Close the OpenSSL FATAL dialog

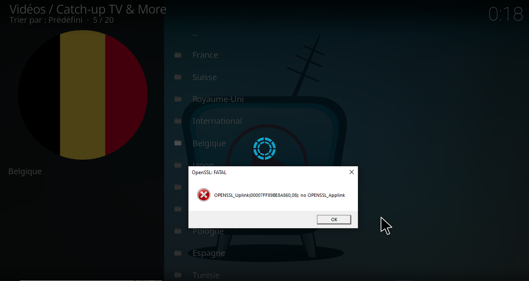click(351, 172)
